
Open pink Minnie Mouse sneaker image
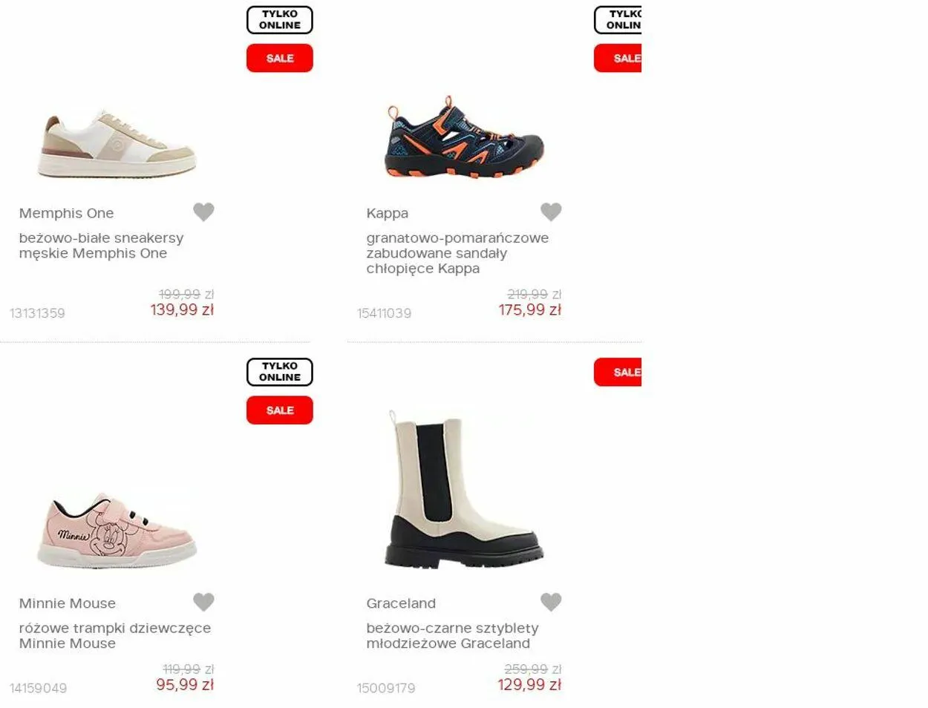point(117,530)
